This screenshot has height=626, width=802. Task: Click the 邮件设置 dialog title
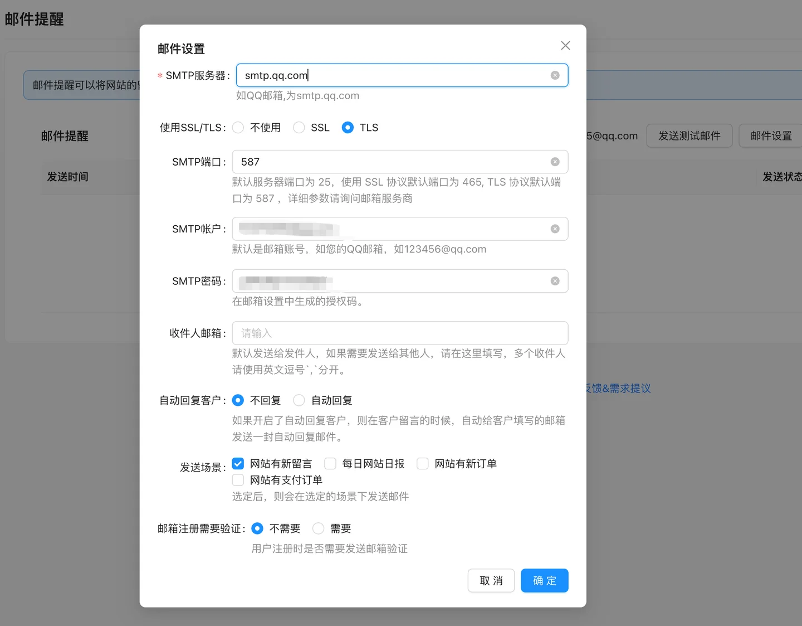(x=181, y=49)
